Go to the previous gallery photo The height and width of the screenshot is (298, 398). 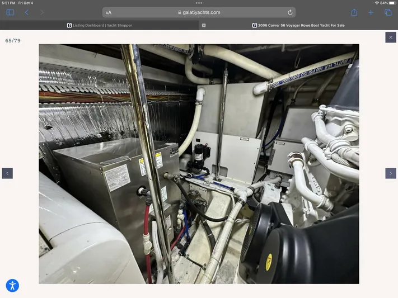7,173
